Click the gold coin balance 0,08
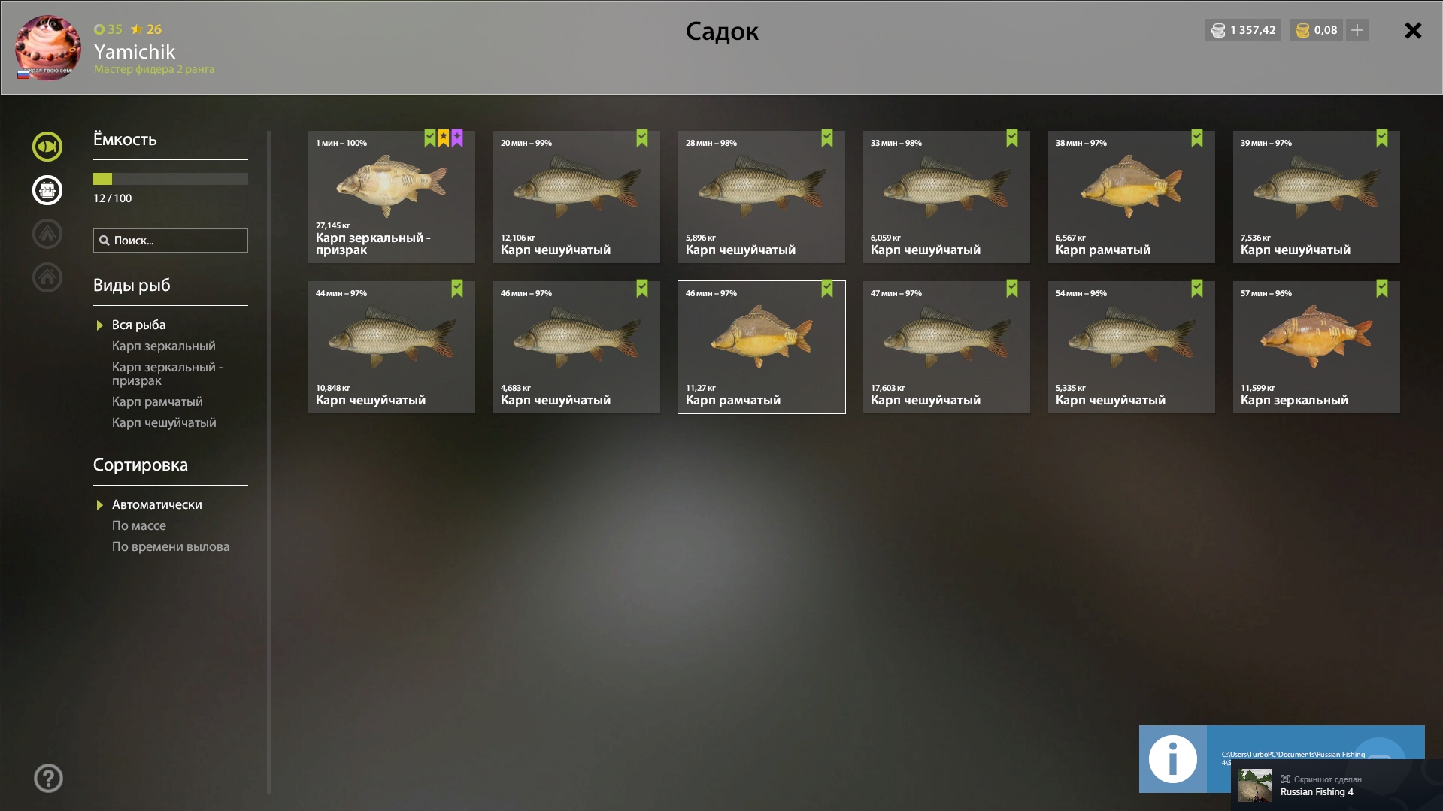The width and height of the screenshot is (1443, 811). (1317, 30)
